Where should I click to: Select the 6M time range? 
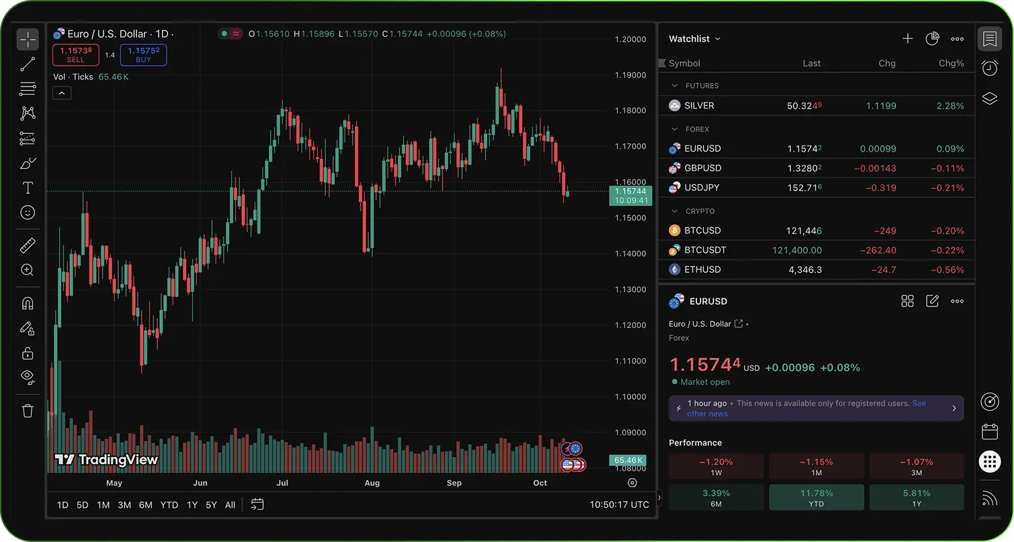[x=146, y=505]
